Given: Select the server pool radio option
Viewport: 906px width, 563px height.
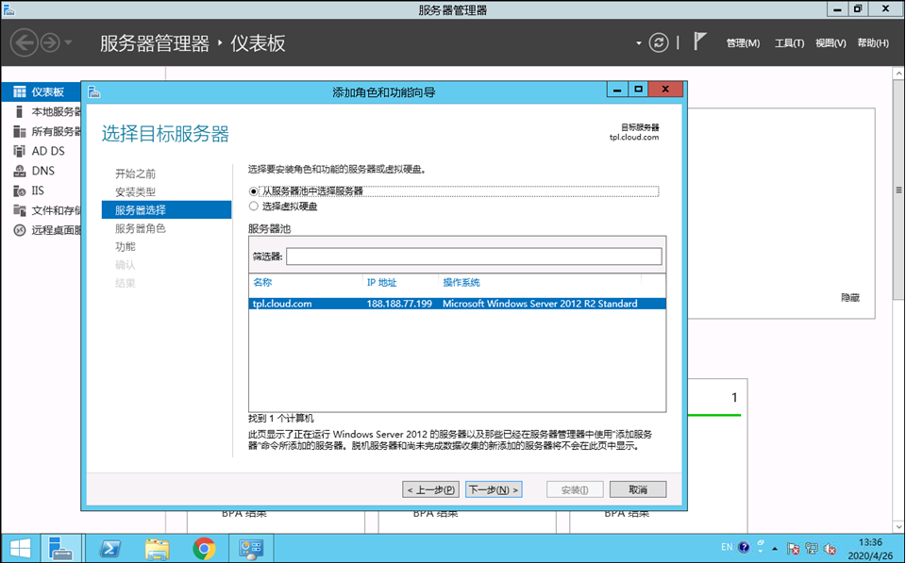Looking at the screenshot, I should [x=253, y=191].
